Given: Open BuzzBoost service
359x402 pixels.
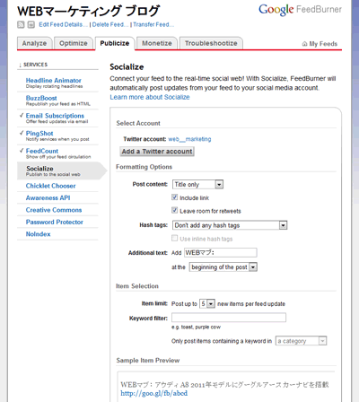Looking at the screenshot, I should pyautogui.click(x=41, y=98).
